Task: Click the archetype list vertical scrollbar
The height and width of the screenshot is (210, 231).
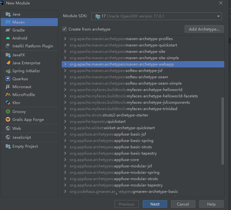Action: coord(223,131)
